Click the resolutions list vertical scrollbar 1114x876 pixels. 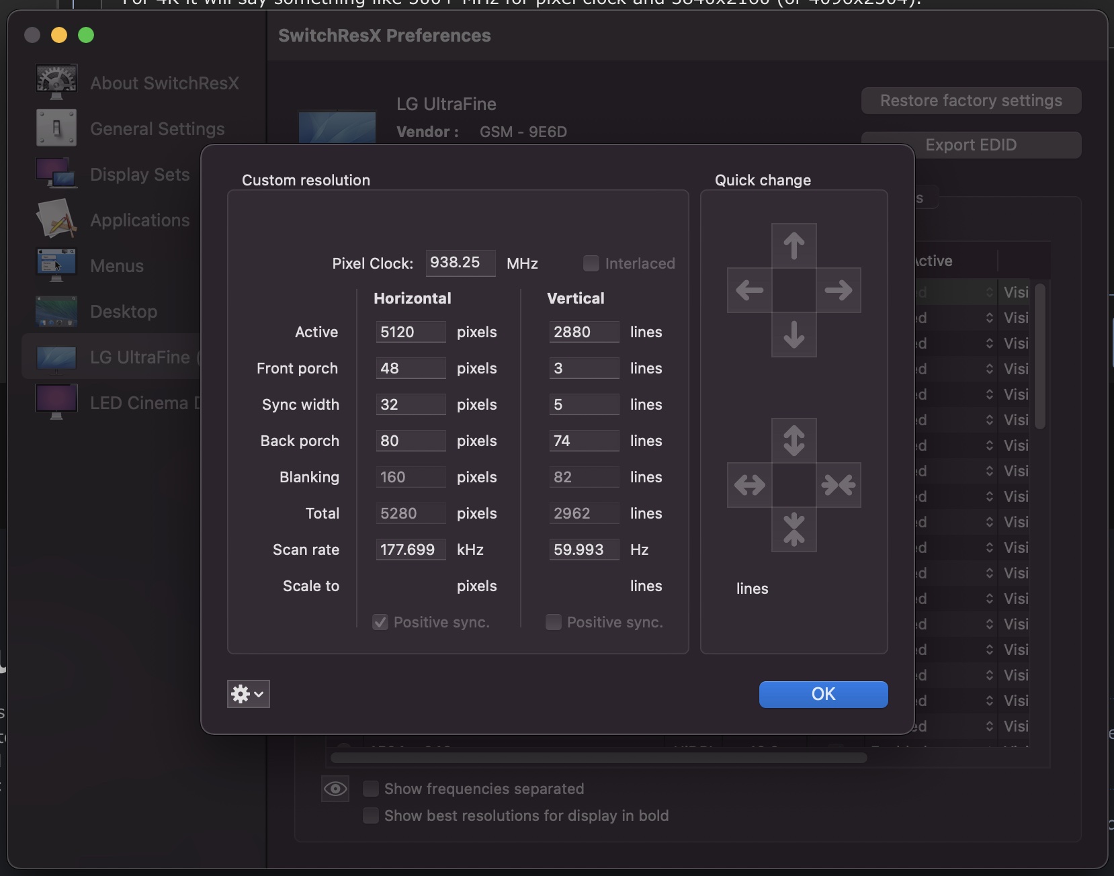[x=1040, y=356]
